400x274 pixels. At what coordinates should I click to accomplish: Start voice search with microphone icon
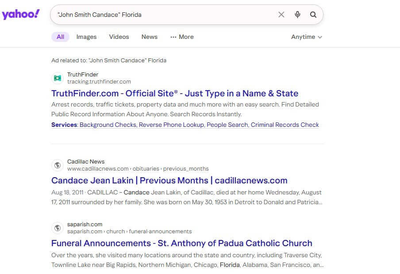297,15
